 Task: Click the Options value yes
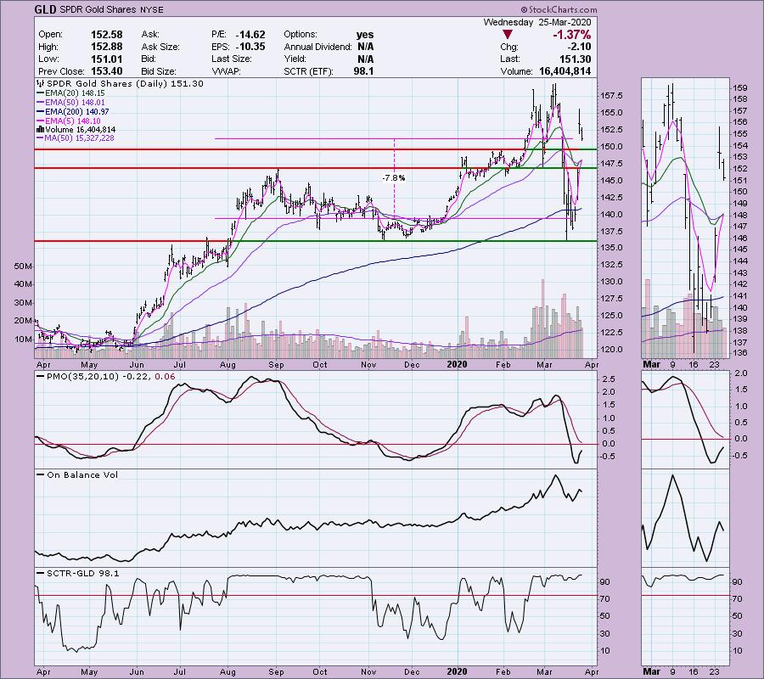point(365,35)
